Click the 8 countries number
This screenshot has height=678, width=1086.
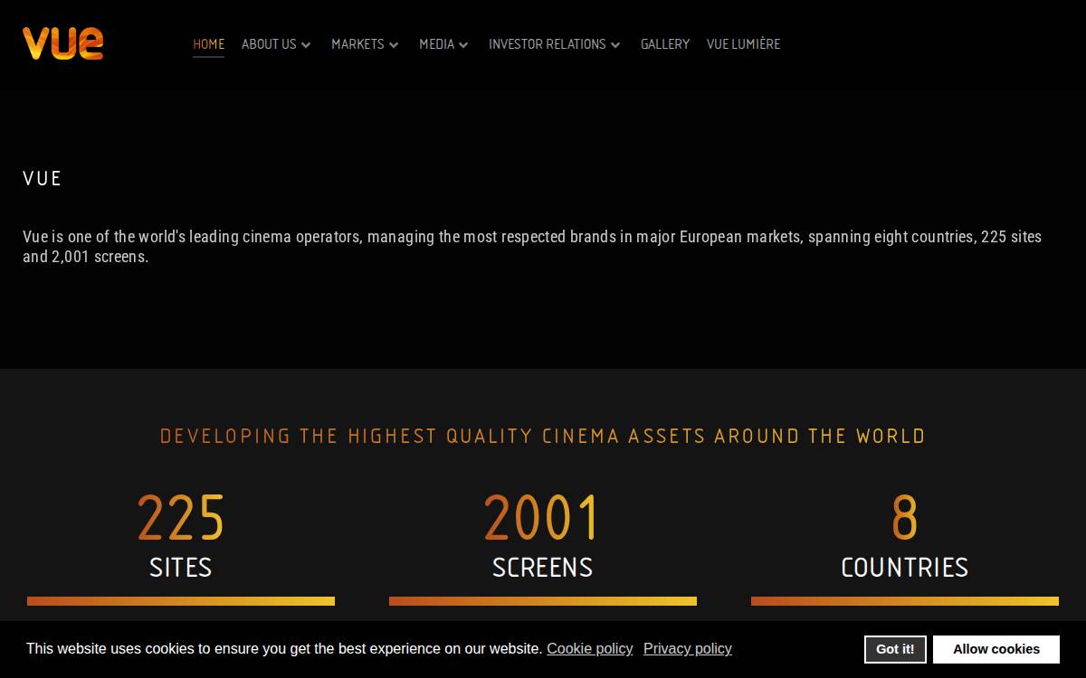click(905, 518)
